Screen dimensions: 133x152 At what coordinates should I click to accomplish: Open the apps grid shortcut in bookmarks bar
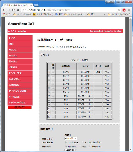[x=3, y=14]
